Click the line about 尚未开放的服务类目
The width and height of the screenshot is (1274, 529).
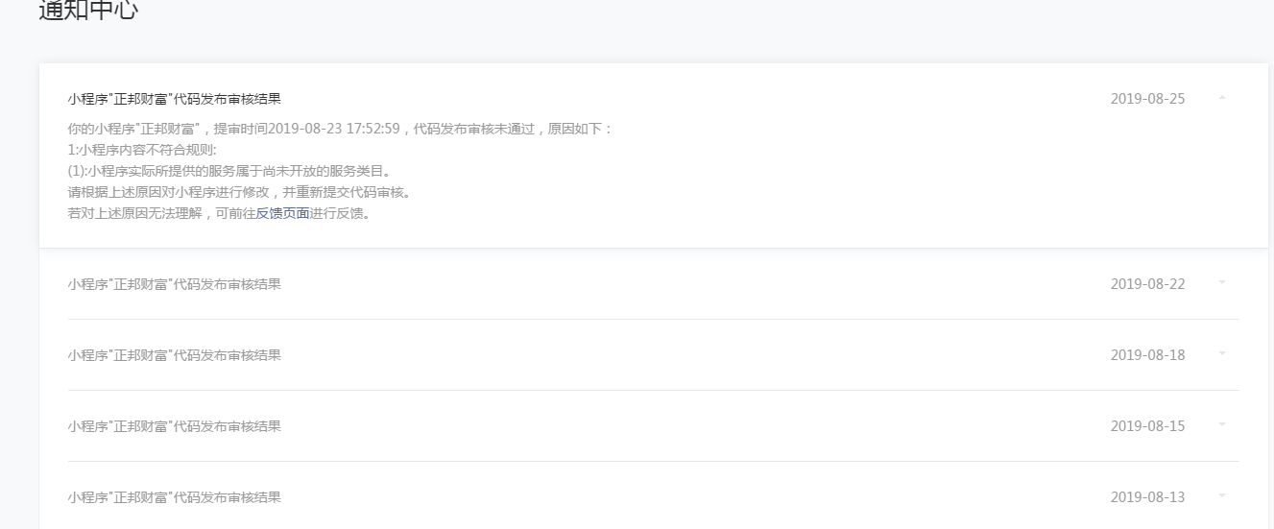tap(228, 171)
